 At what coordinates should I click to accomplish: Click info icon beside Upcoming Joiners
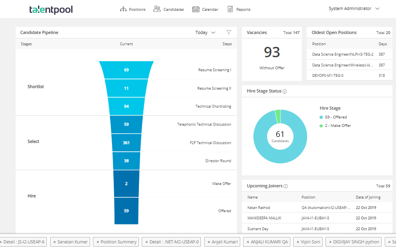click(x=286, y=186)
